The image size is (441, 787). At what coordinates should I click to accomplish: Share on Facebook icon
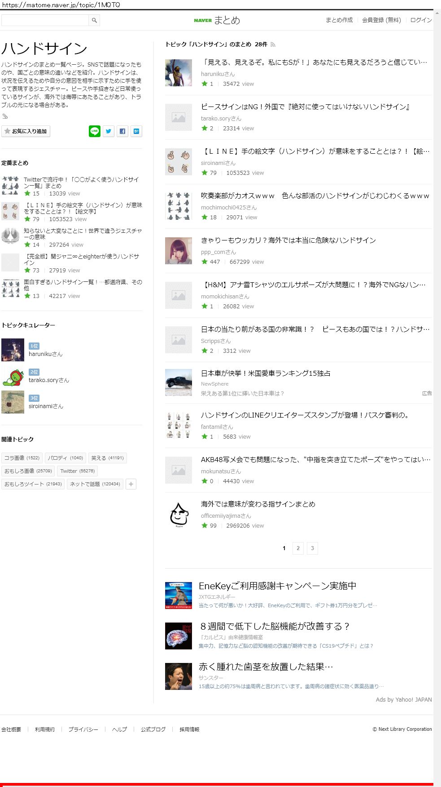pyautogui.click(x=122, y=131)
